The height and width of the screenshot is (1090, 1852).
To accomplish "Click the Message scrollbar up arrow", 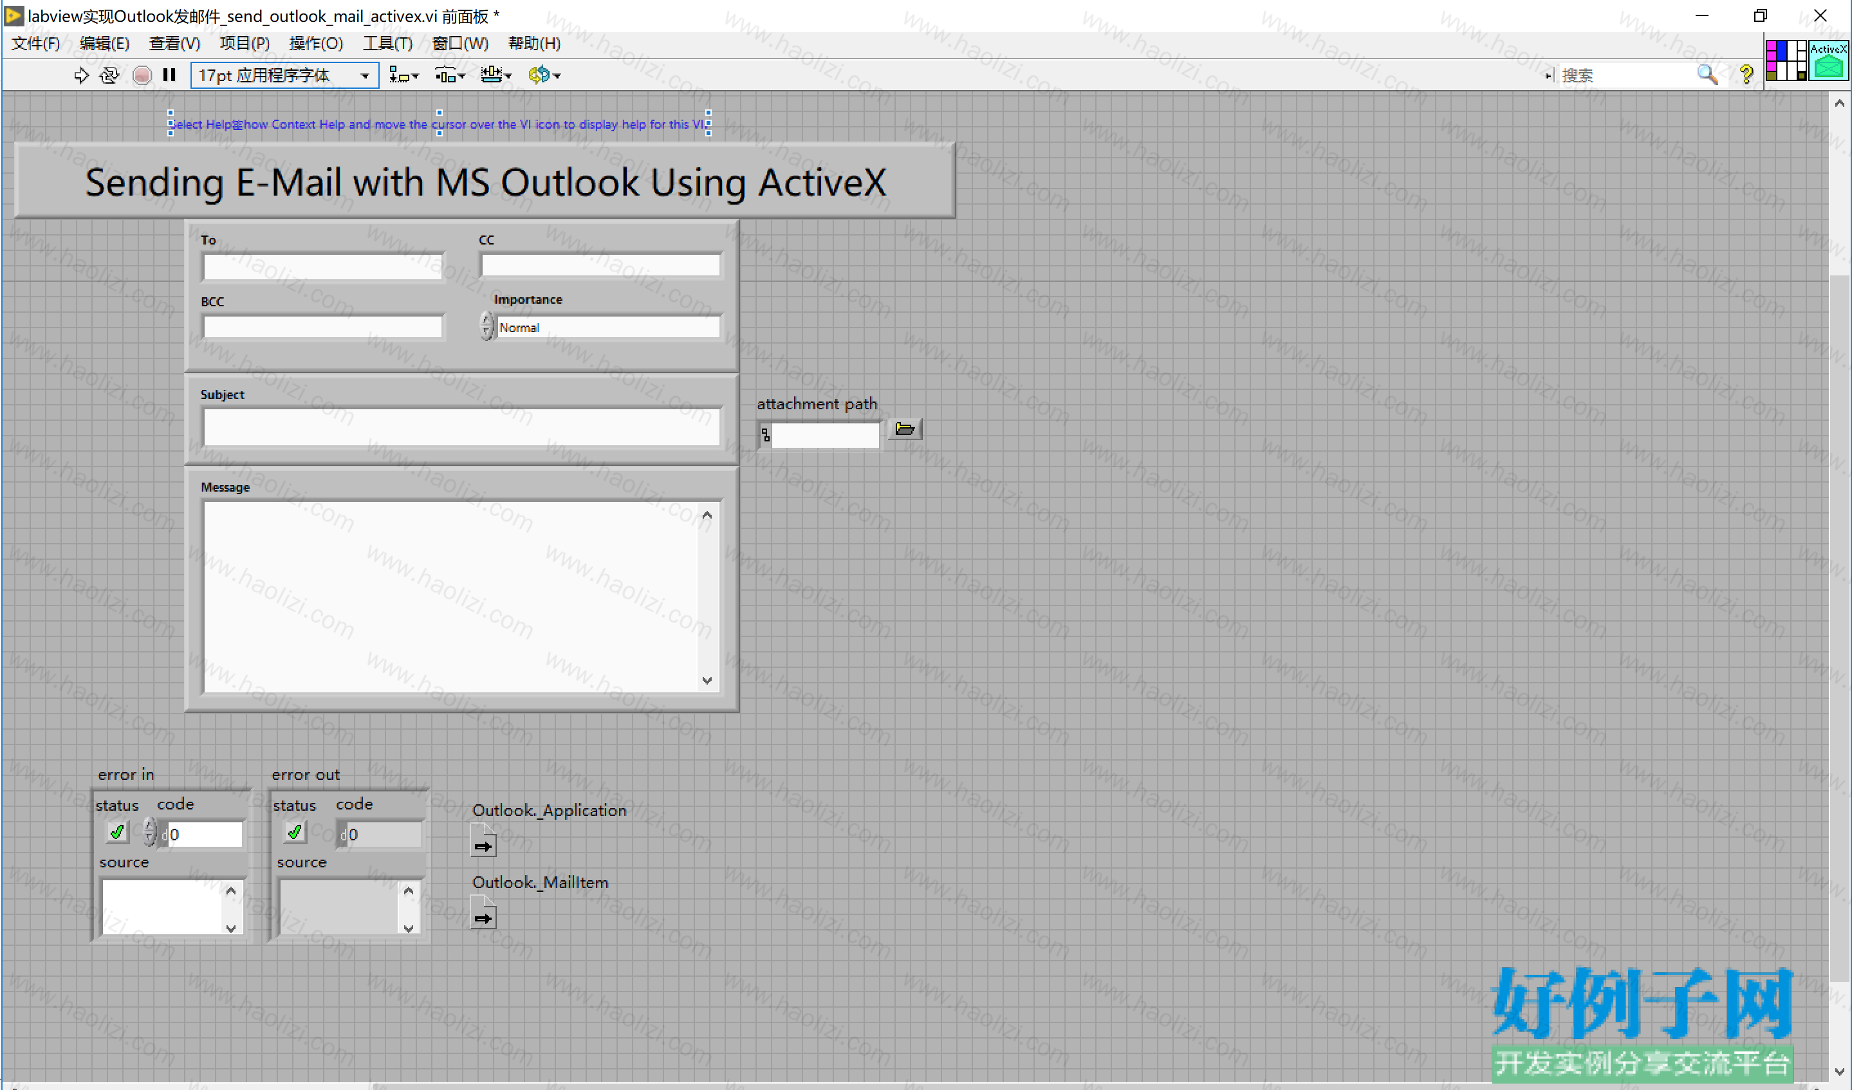I will (707, 515).
